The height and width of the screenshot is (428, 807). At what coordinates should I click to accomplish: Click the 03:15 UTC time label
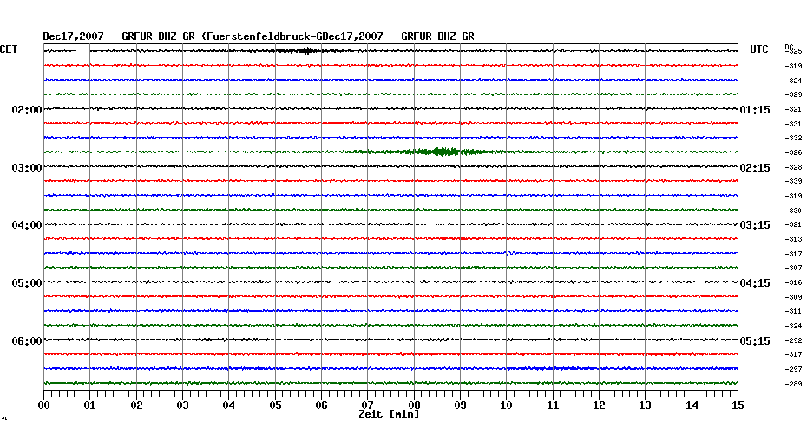coord(755,225)
